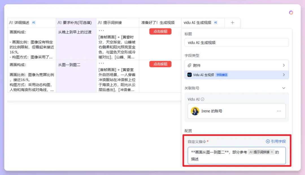This screenshot has width=305, height=175.
Task: Remove the 提示词拼接 chip with its x icon
Action: (x=271, y=152)
